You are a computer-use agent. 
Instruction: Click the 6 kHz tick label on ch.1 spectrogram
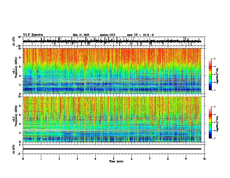[20, 67]
